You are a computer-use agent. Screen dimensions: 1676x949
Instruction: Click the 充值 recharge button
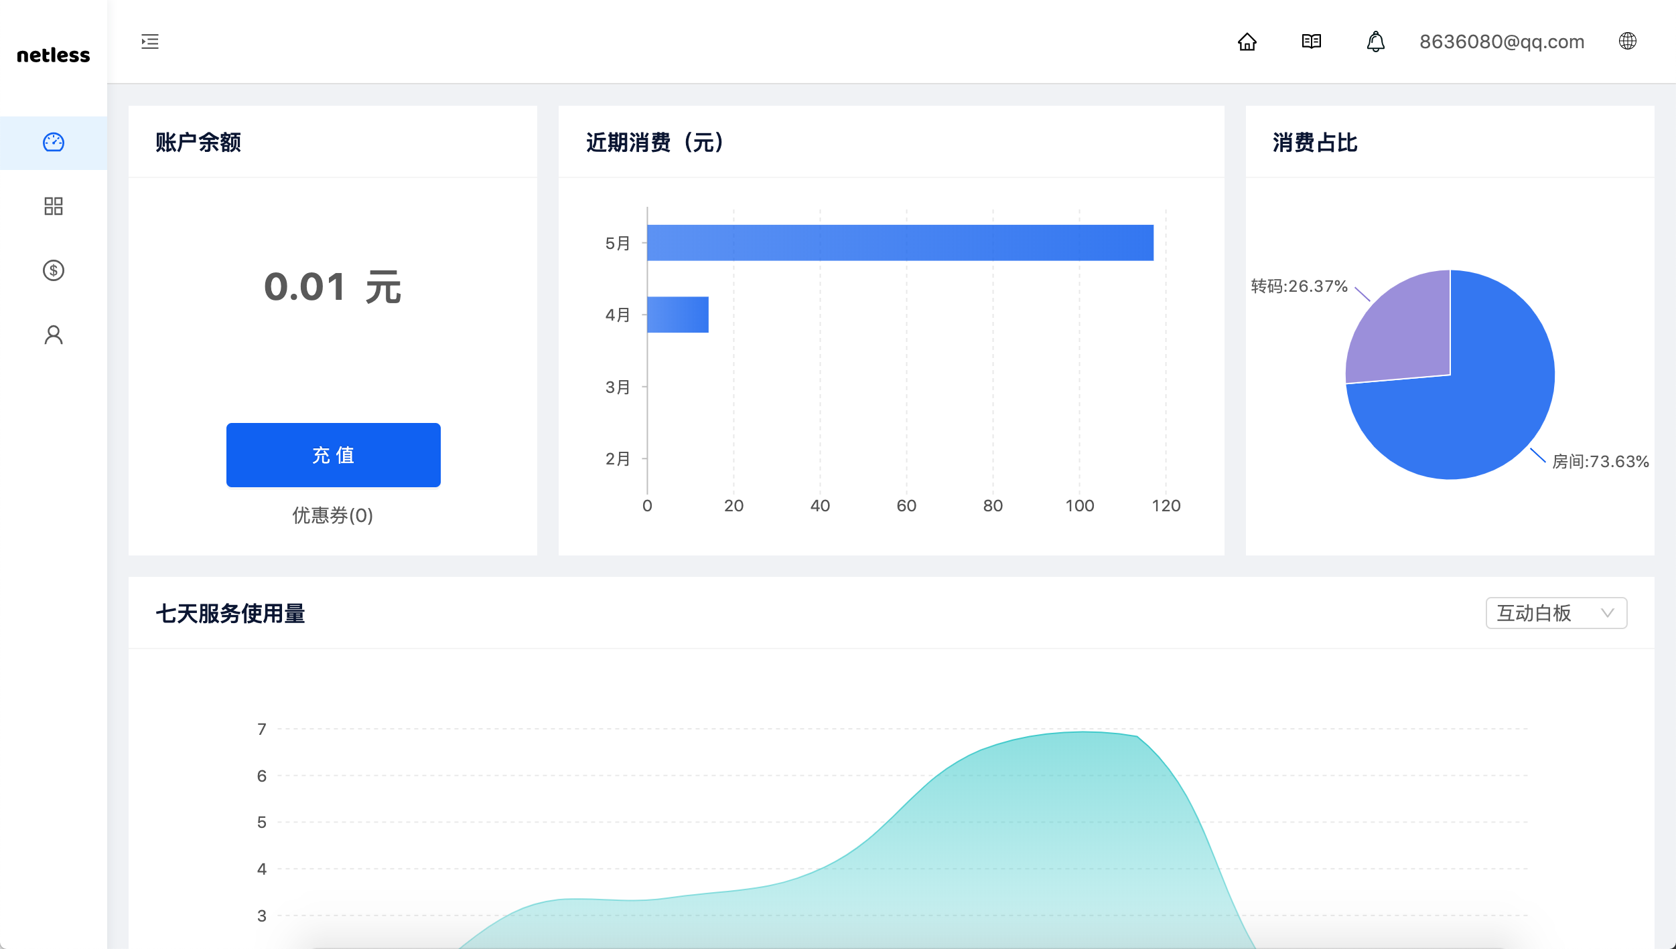(333, 455)
